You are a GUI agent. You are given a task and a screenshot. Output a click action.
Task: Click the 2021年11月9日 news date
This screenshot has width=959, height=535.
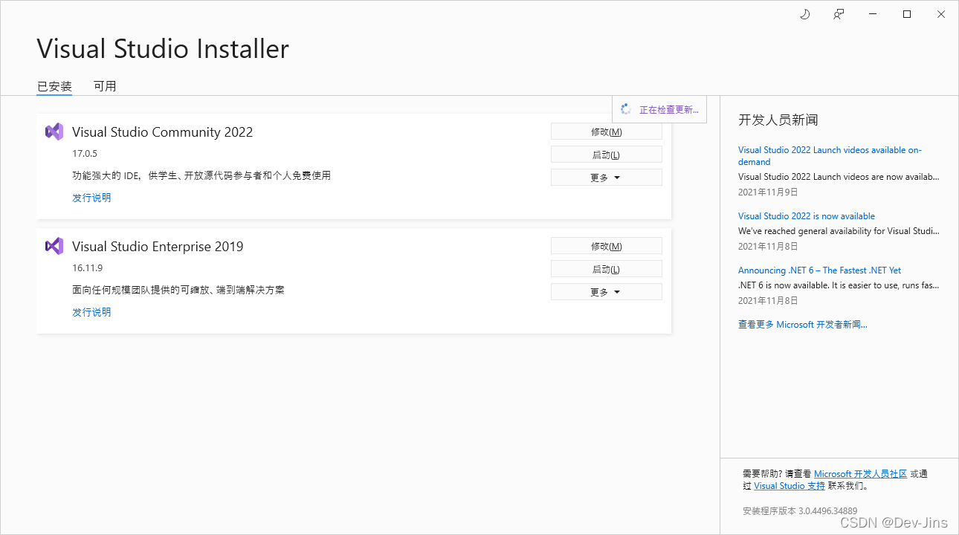[768, 192]
